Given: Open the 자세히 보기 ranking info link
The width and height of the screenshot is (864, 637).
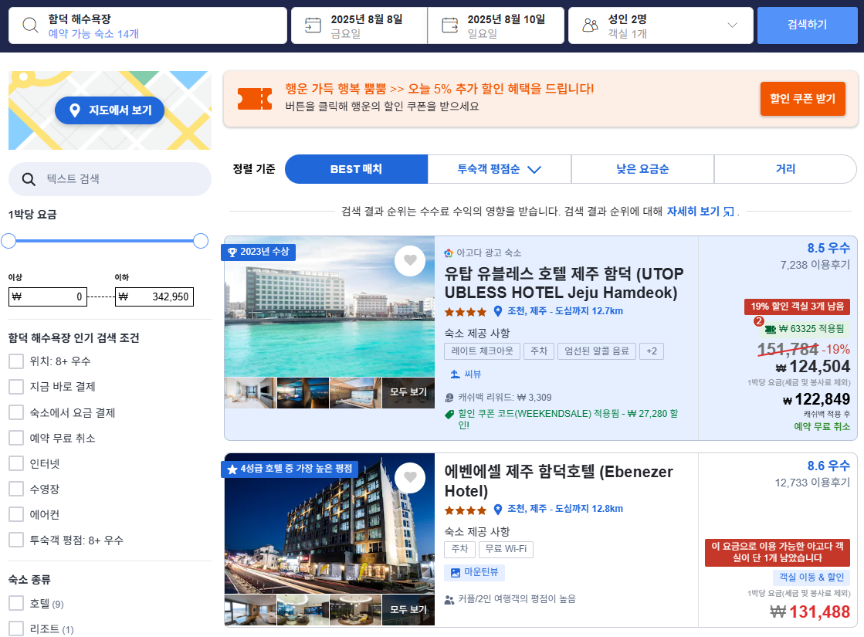Looking at the screenshot, I should click(693, 212).
